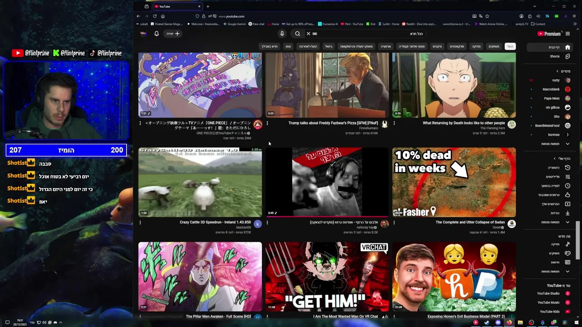Open options menu for Returning by Death video

pos(394,123)
